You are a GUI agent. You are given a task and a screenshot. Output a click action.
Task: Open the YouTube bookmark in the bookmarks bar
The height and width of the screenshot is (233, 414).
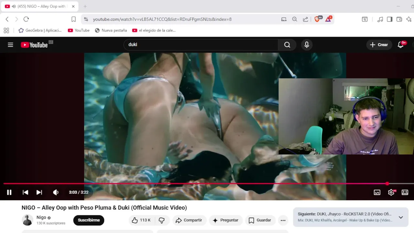[79, 30]
